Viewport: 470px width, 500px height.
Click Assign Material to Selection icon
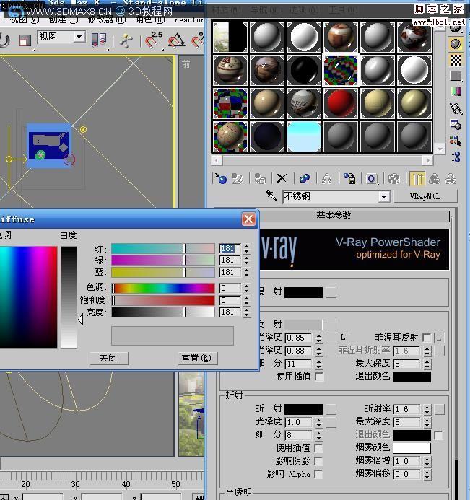coord(260,179)
